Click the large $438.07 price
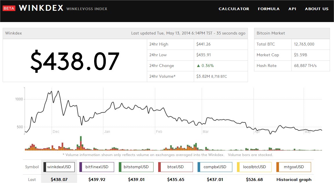The width and height of the screenshot is (334, 183). tap(75, 61)
